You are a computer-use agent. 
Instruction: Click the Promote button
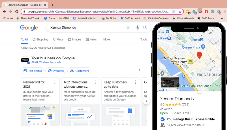pyautogui.click(x=55, y=71)
